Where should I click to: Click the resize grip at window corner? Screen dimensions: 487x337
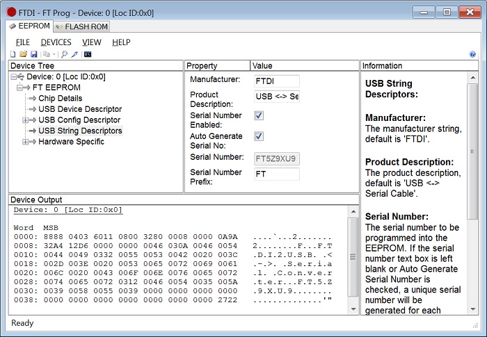[475, 325]
